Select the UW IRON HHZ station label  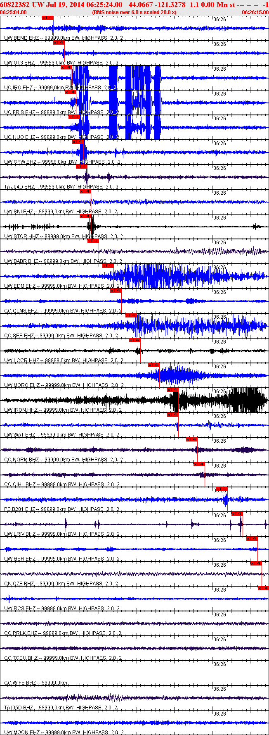[x=63, y=410]
